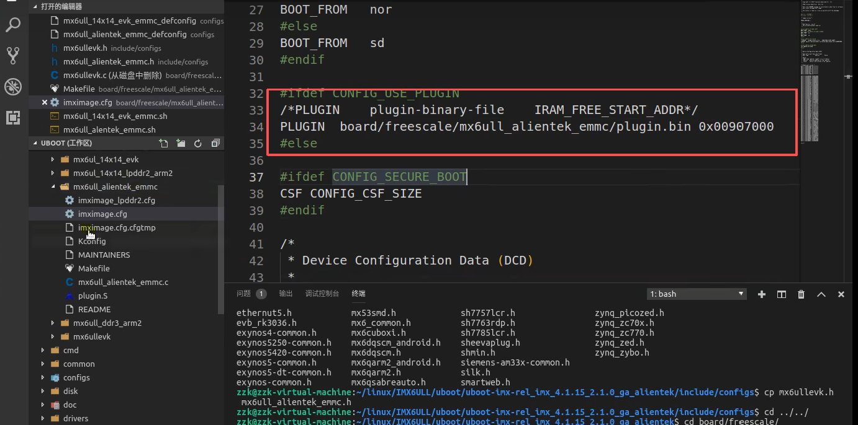Expand the drivers folder
The image size is (858, 425).
pyautogui.click(x=75, y=418)
